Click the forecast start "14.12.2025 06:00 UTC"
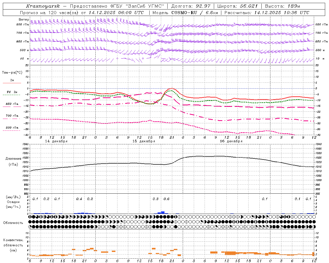 [116, 13]
